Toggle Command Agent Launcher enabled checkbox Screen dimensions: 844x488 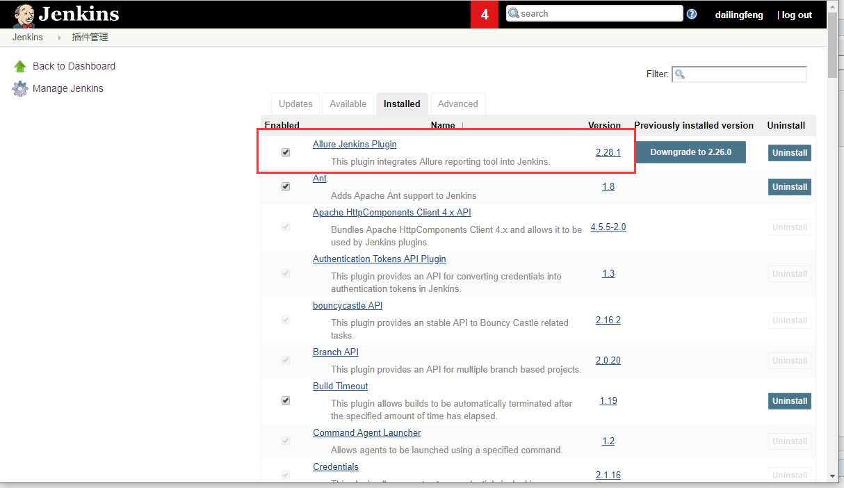[x=285, y=441]
